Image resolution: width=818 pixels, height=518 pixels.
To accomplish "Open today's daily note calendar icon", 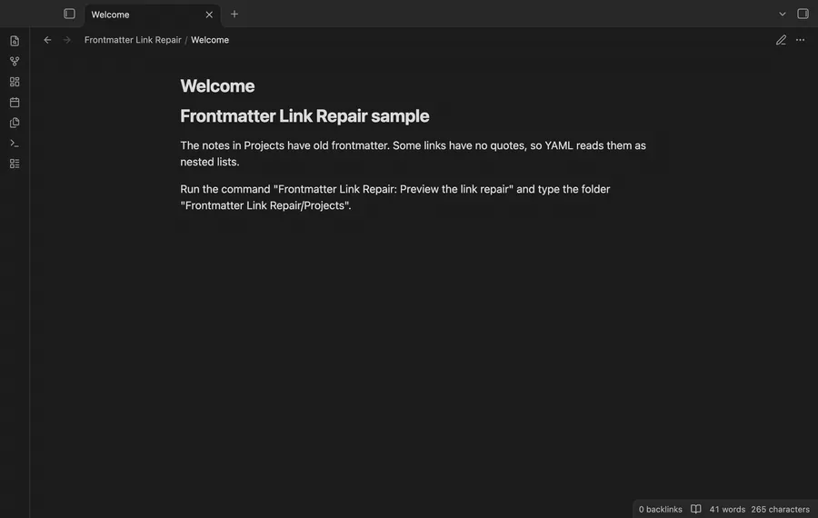I will pos(15,103).
